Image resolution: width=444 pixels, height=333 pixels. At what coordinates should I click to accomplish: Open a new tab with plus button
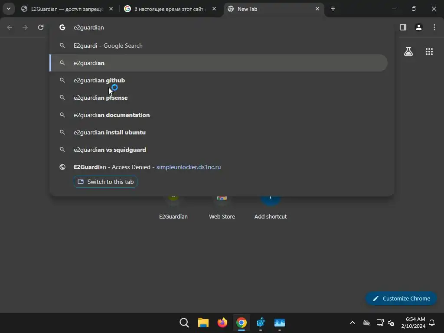333,9
